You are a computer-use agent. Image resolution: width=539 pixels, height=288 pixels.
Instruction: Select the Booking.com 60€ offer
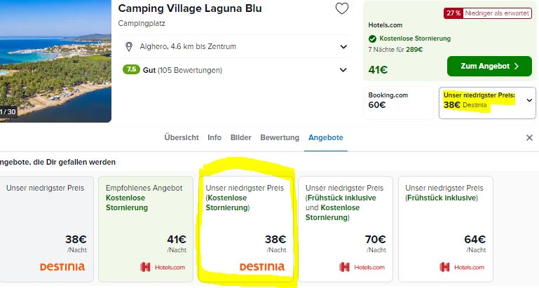[397, 101]
